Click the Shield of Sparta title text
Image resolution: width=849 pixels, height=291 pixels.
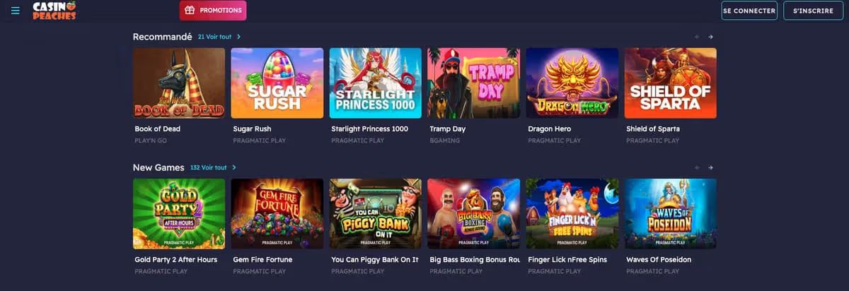(x=653, y=129)
